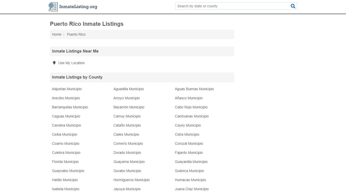Click Comerío Municipio link
The height and width of the screenshot is (194, 346).
[x=128, y=143]
